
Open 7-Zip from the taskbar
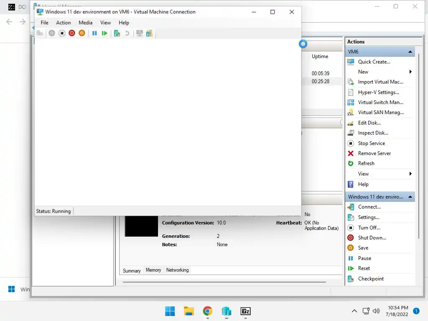tap(245, 311)
